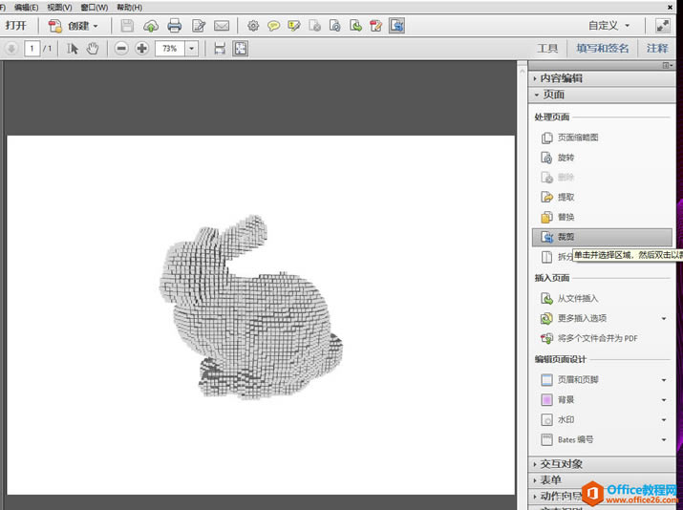Click the sticky note comment icon

pos(273,26)
